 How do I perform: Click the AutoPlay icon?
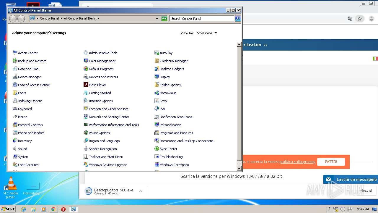[x=157, y=53]
